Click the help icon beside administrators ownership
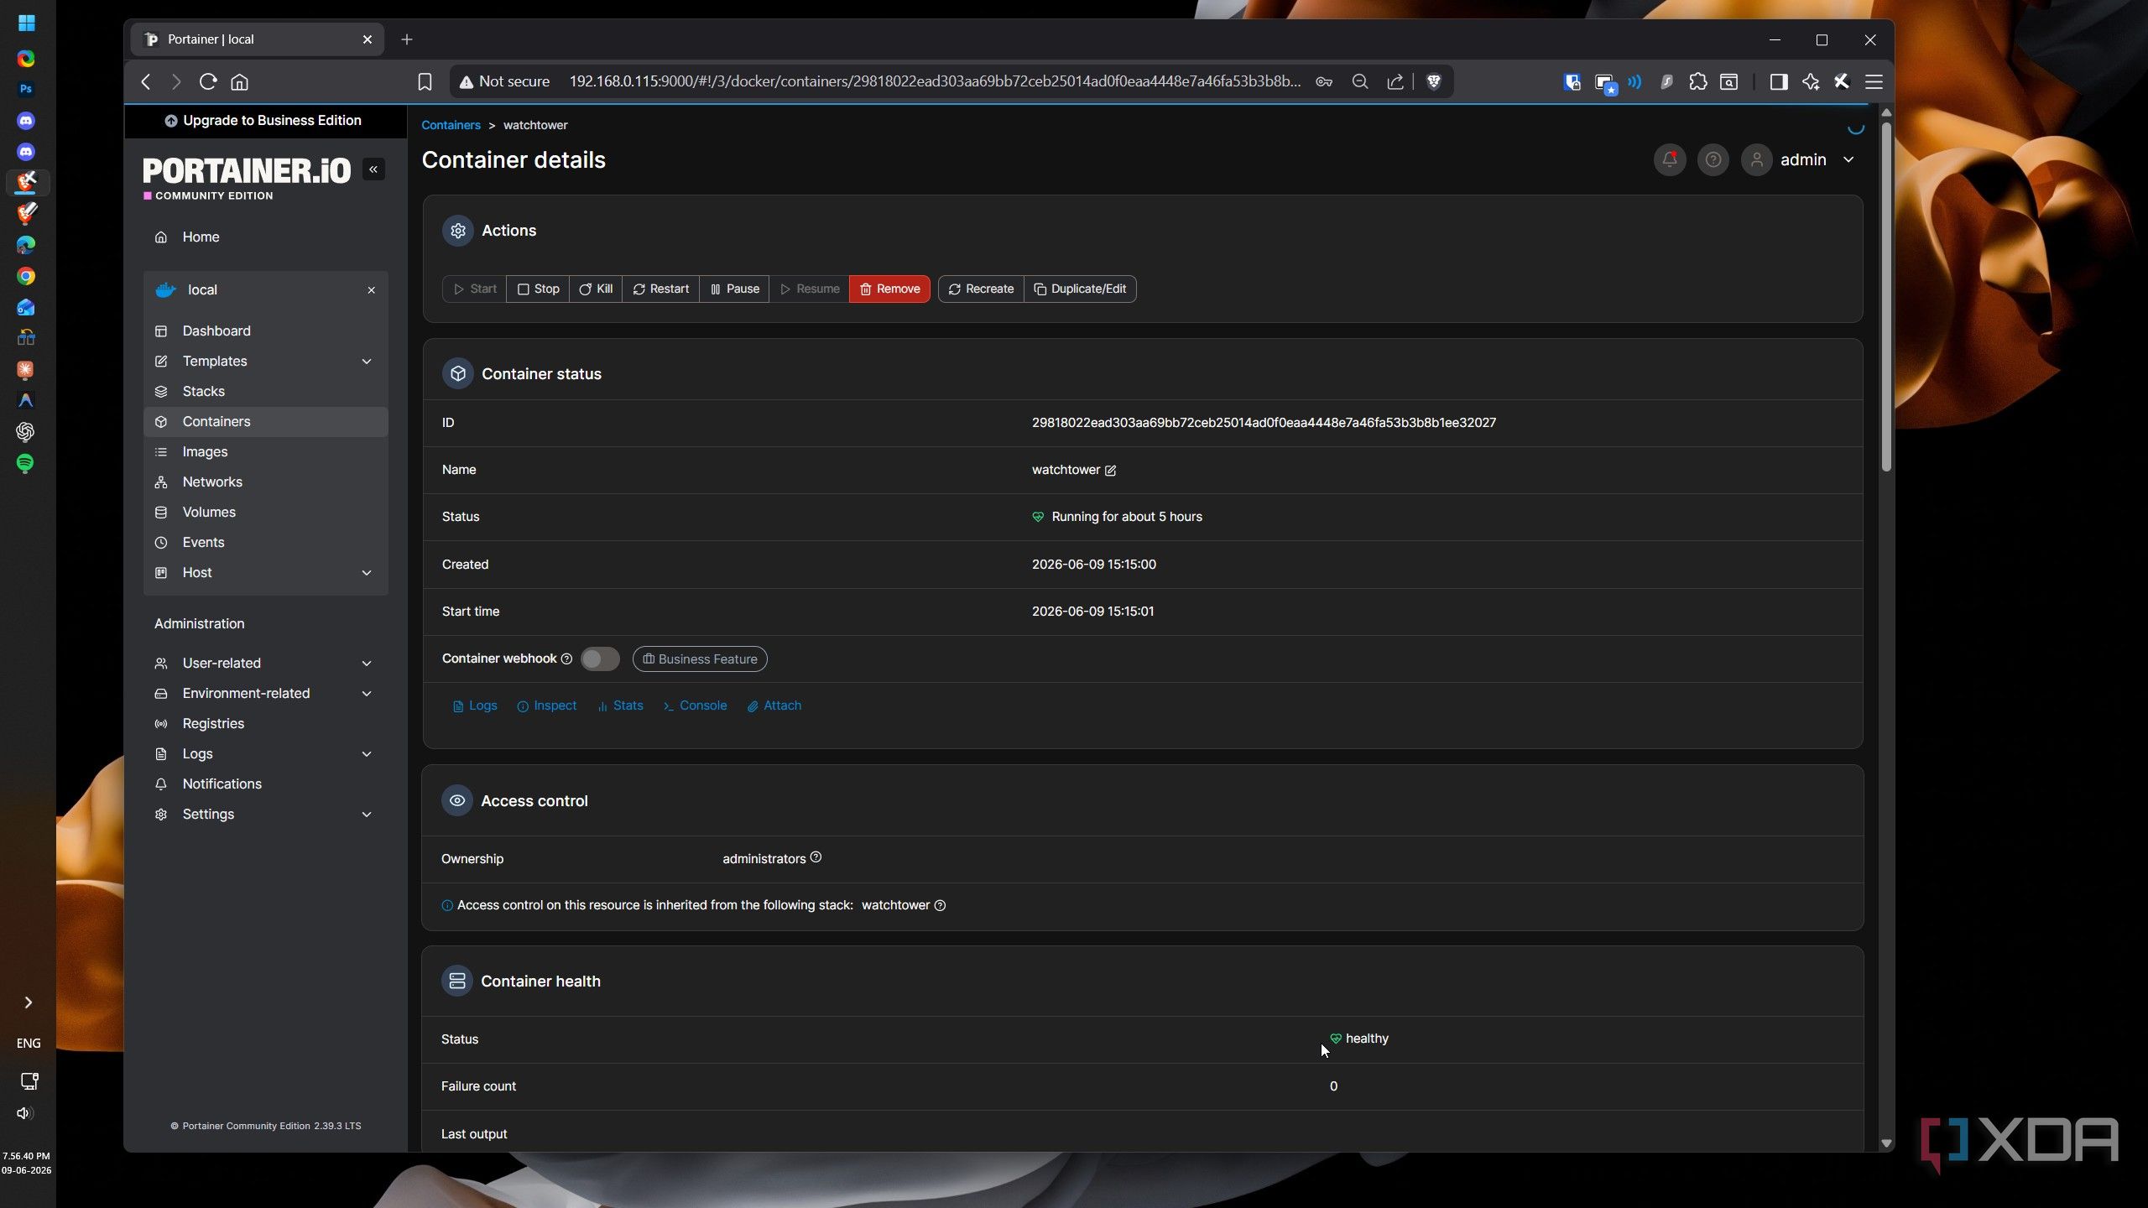The image size is (2148, 1208). [x=816, y=857]
